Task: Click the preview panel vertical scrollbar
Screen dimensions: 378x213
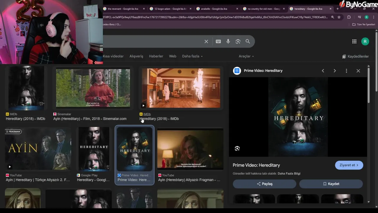Action: pyautogui.click(x=369, y=85)
